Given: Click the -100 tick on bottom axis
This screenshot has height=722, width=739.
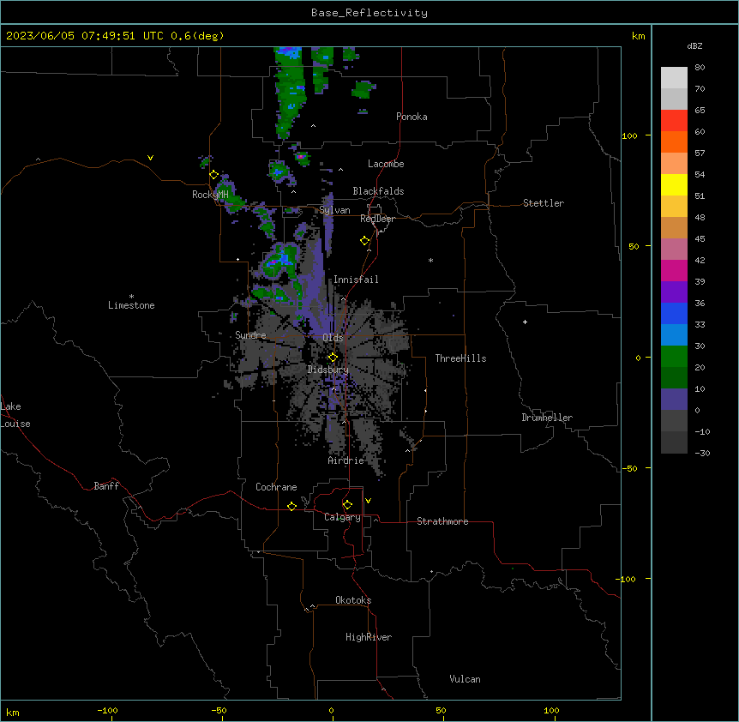Looking at the screenshot, I should coord(107,710).
